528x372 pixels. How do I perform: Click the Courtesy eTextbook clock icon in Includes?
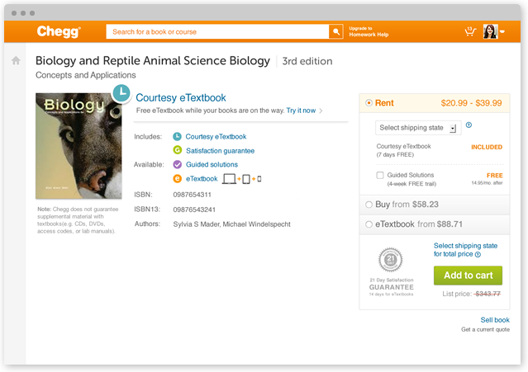click(177, 136)
